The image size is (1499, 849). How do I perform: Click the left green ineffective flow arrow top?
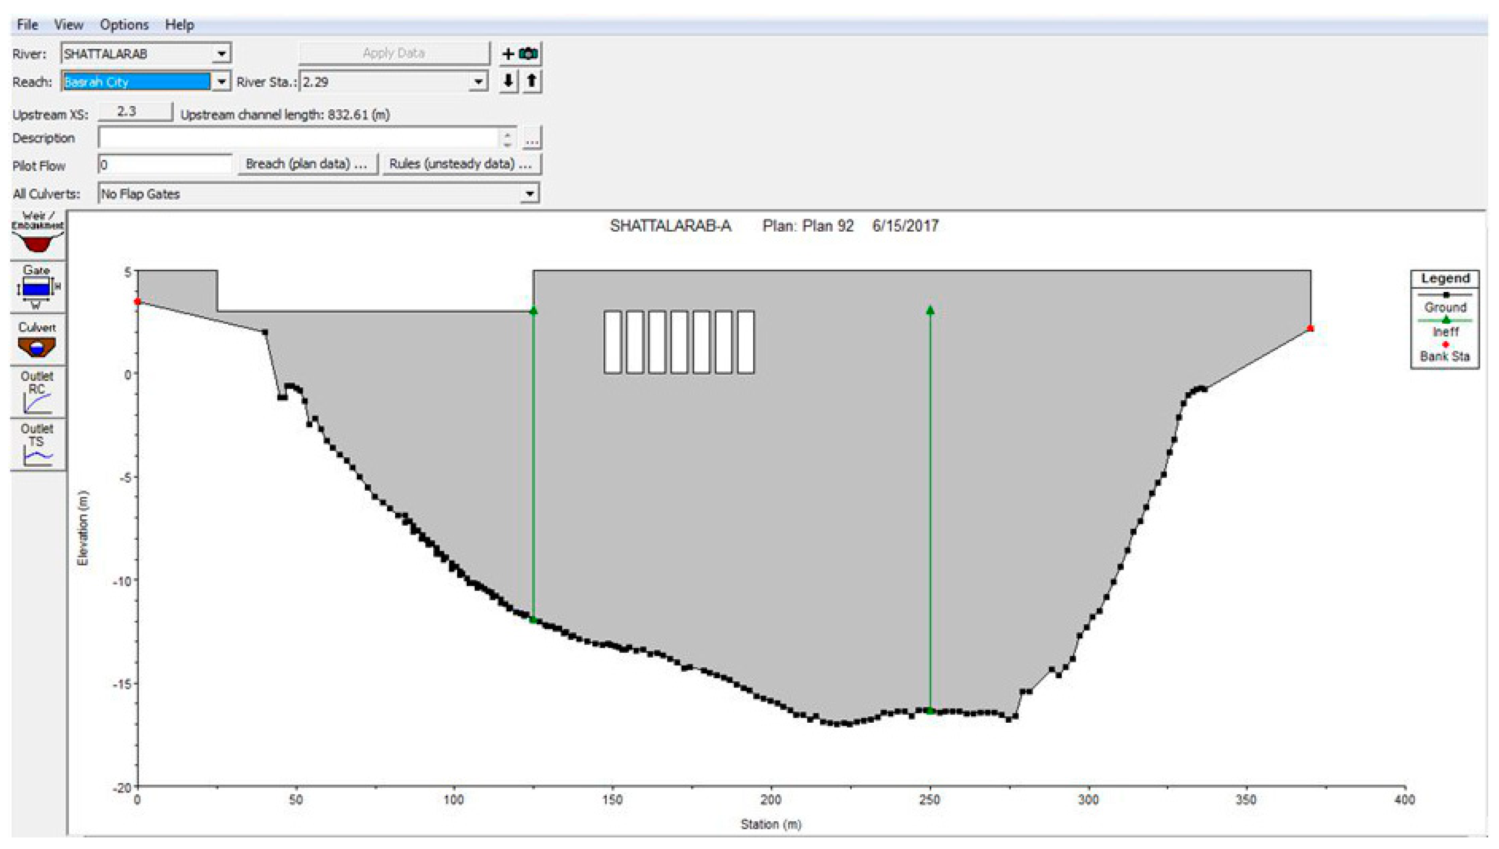[x=533, y=311]
